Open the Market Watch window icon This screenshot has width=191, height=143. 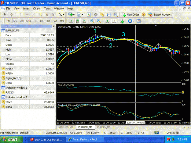[89, 15]
